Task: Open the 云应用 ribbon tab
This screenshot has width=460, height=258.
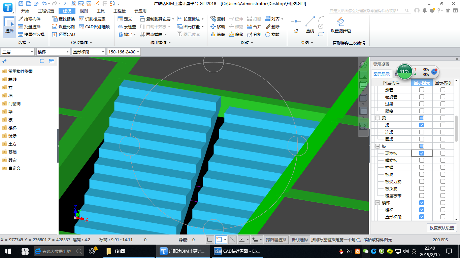Action: tap(140, 11)
